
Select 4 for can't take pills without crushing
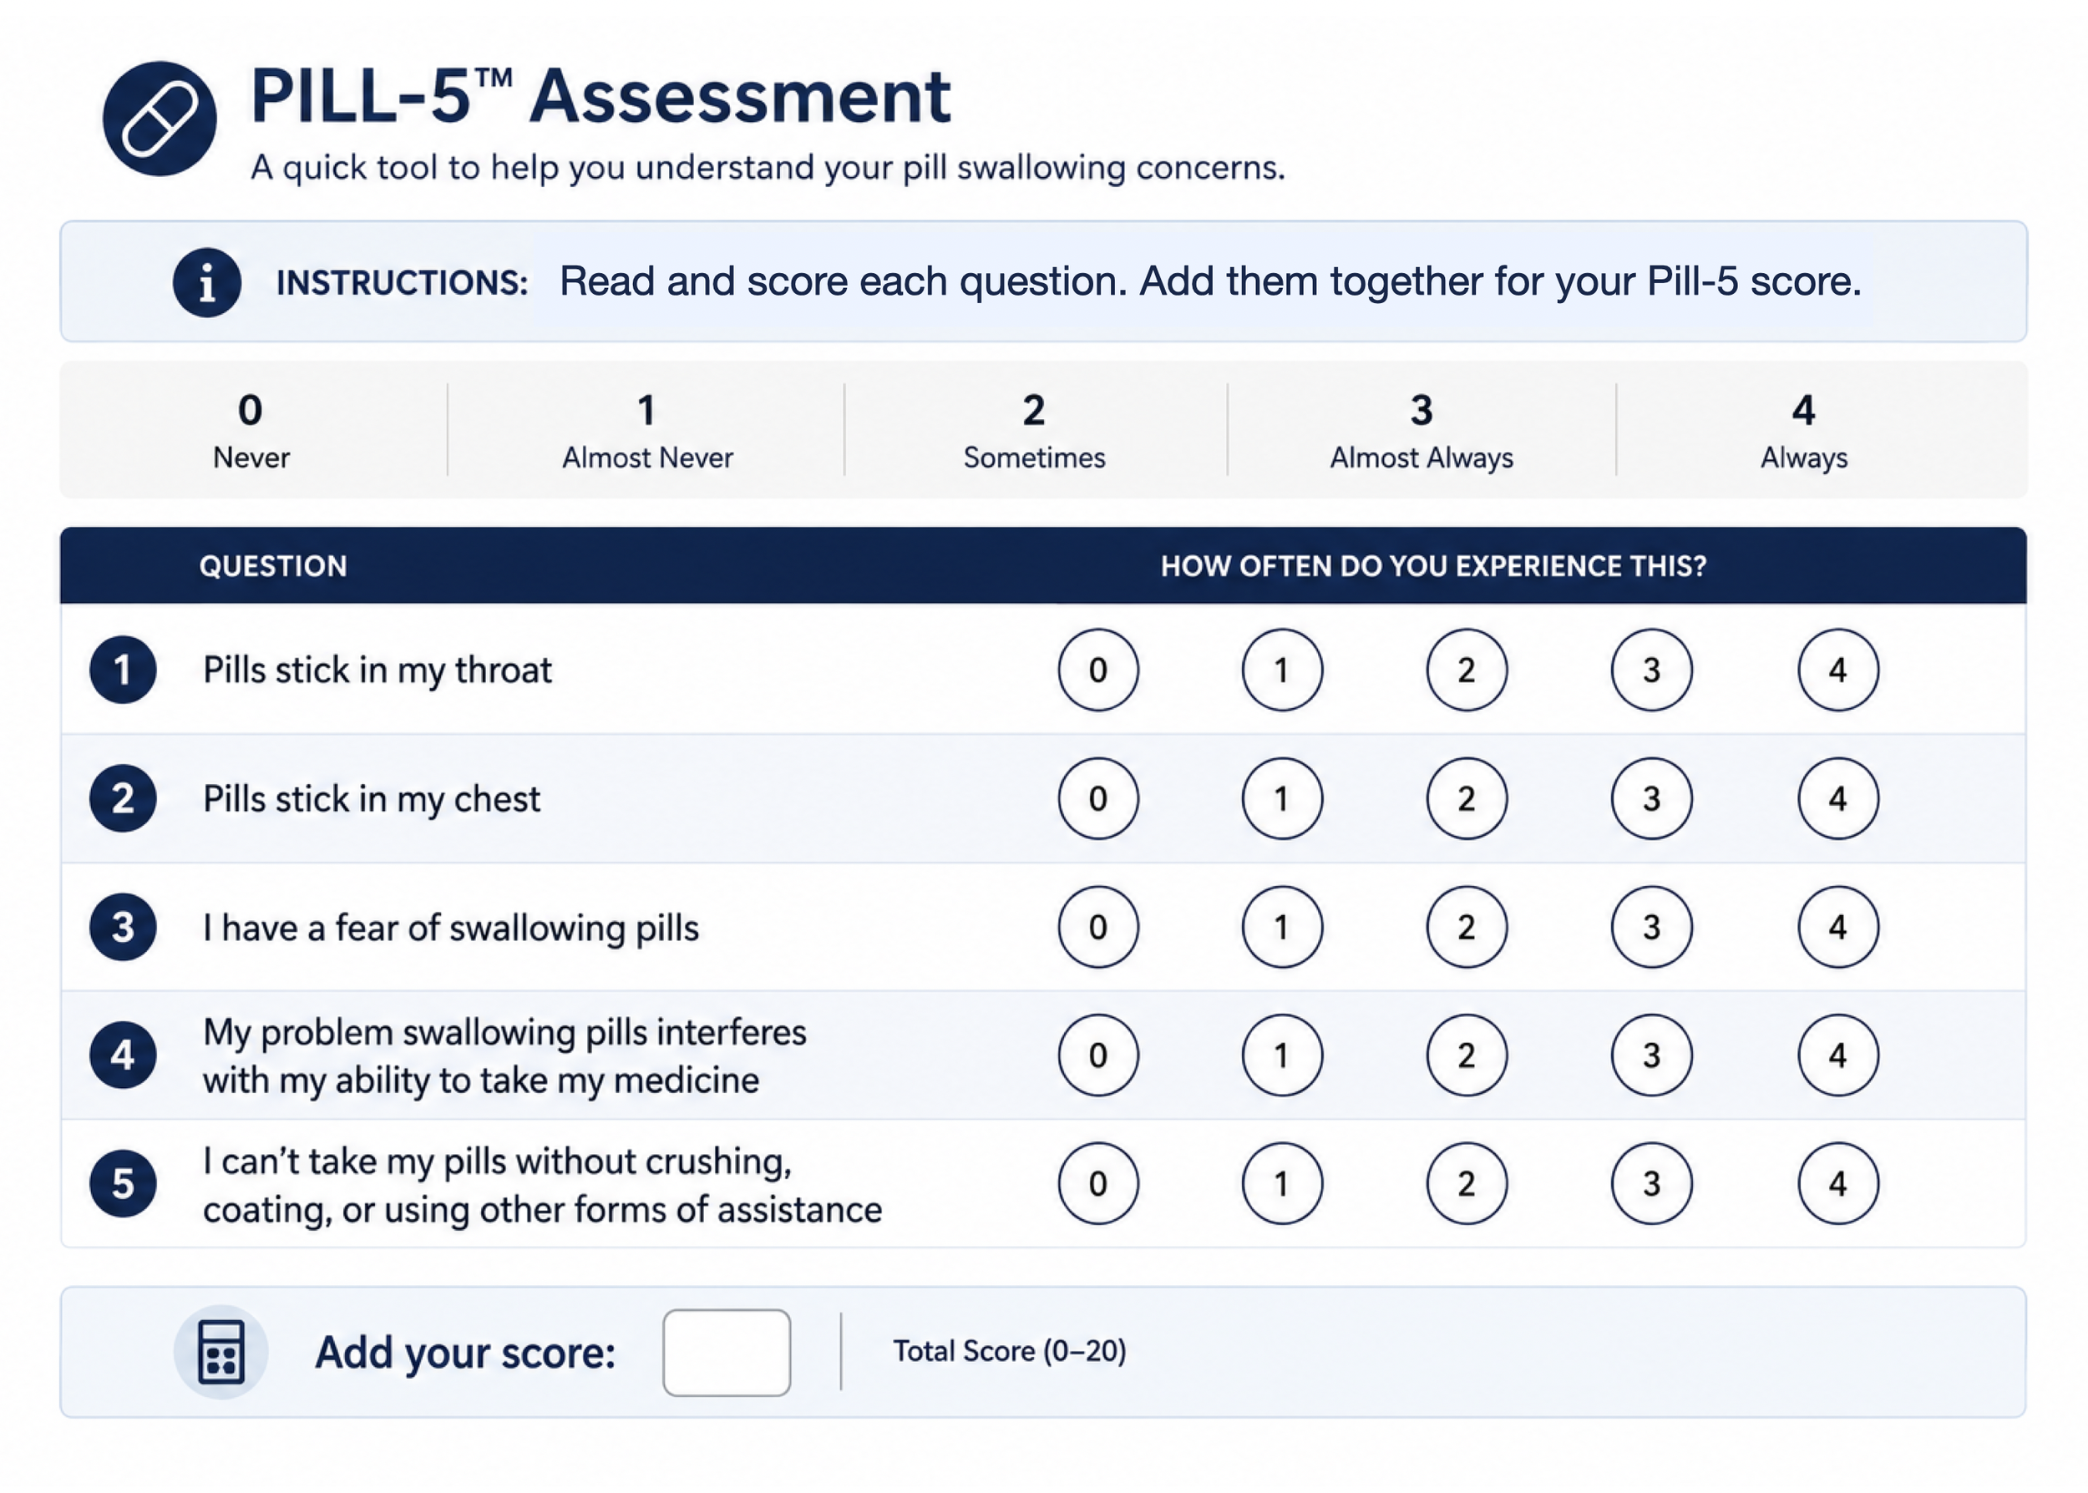1838,1183
